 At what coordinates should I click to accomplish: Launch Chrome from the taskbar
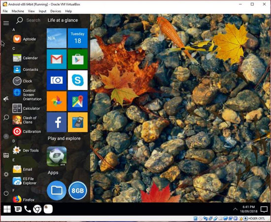point(37,209)
